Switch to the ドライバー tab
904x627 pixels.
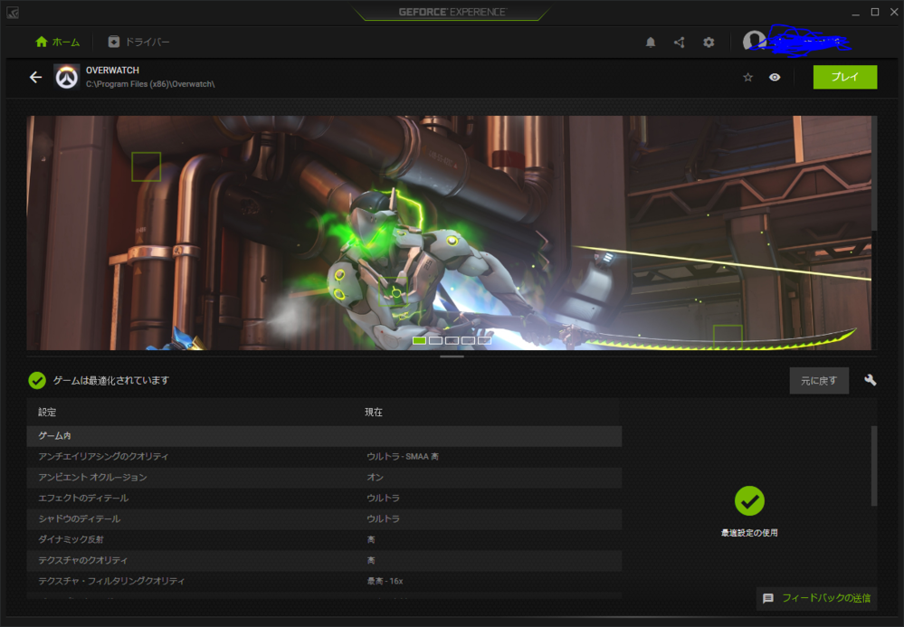[x=139, y=42]
